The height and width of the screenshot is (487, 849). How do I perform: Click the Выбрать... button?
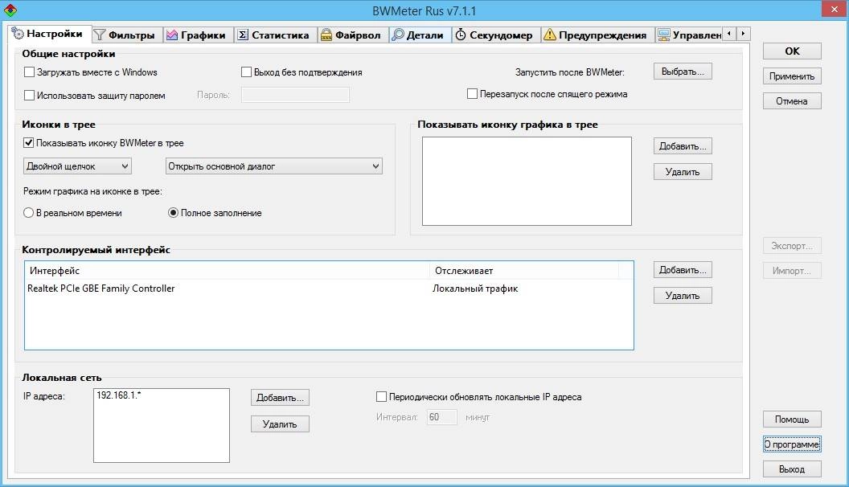point(683,72)
